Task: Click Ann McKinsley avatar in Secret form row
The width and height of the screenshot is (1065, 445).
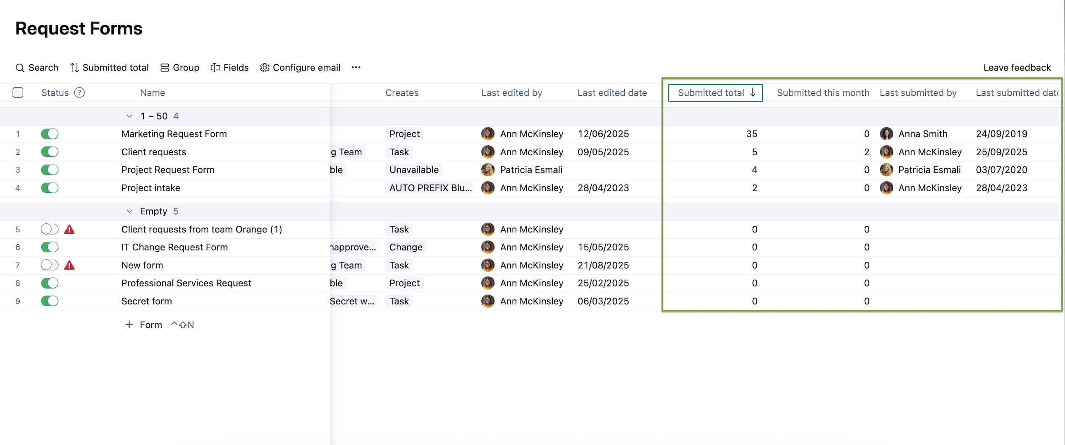Action: point(488,301)
